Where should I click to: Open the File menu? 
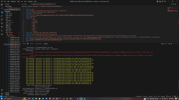(x=5, y=1)
